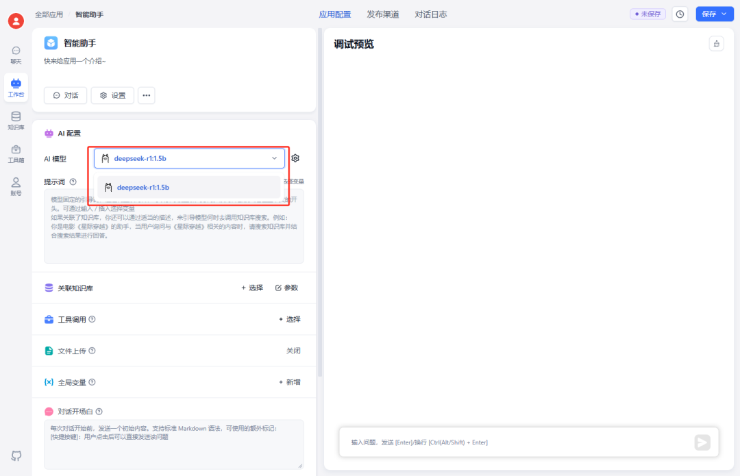Screen dimensions: 740x476
Task: Click the 输入问题 chat input field
Action: point(514,442)
